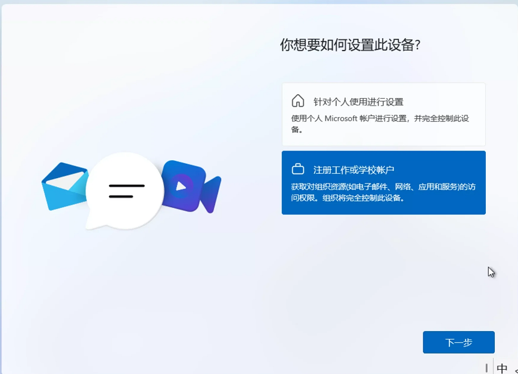Select 针对个人使用进行设置 option

358,102
